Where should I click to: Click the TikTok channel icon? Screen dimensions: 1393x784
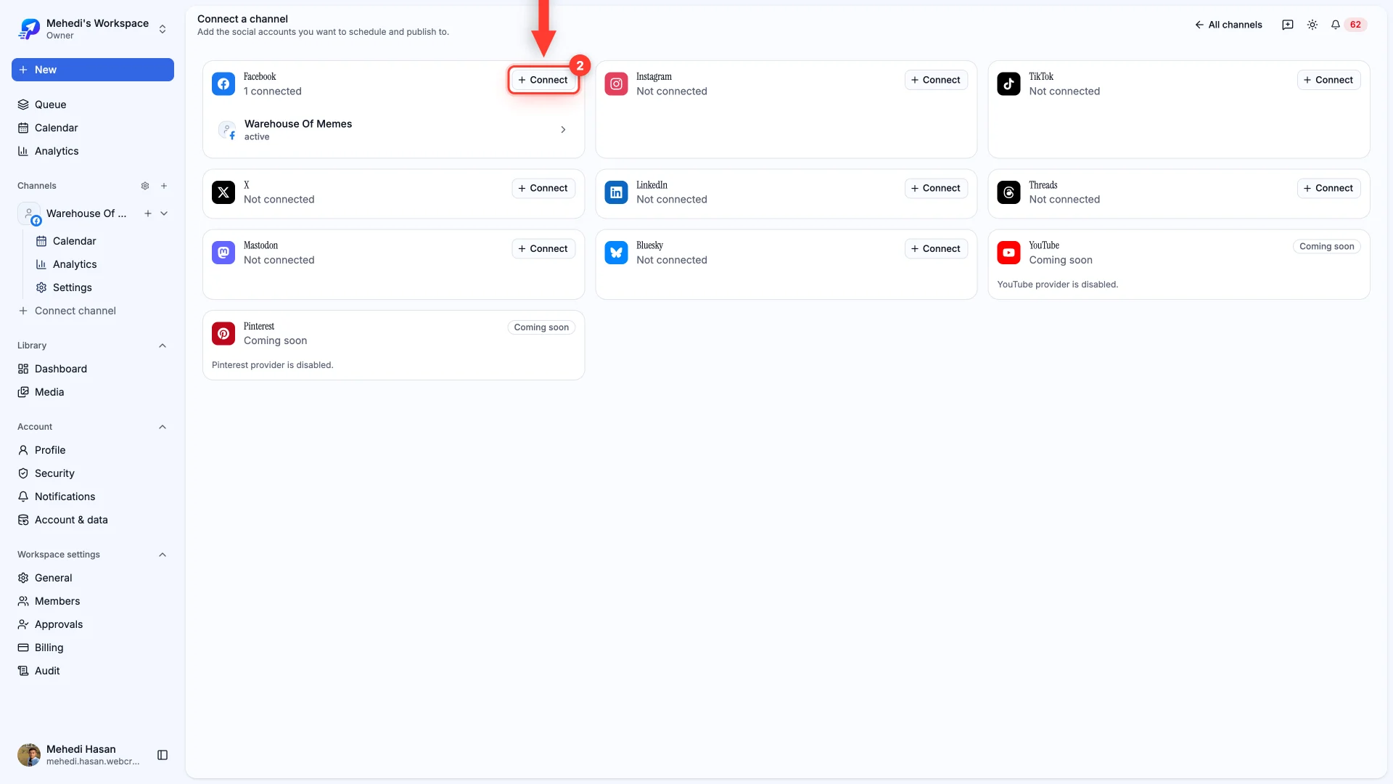tap(1008, 84)
